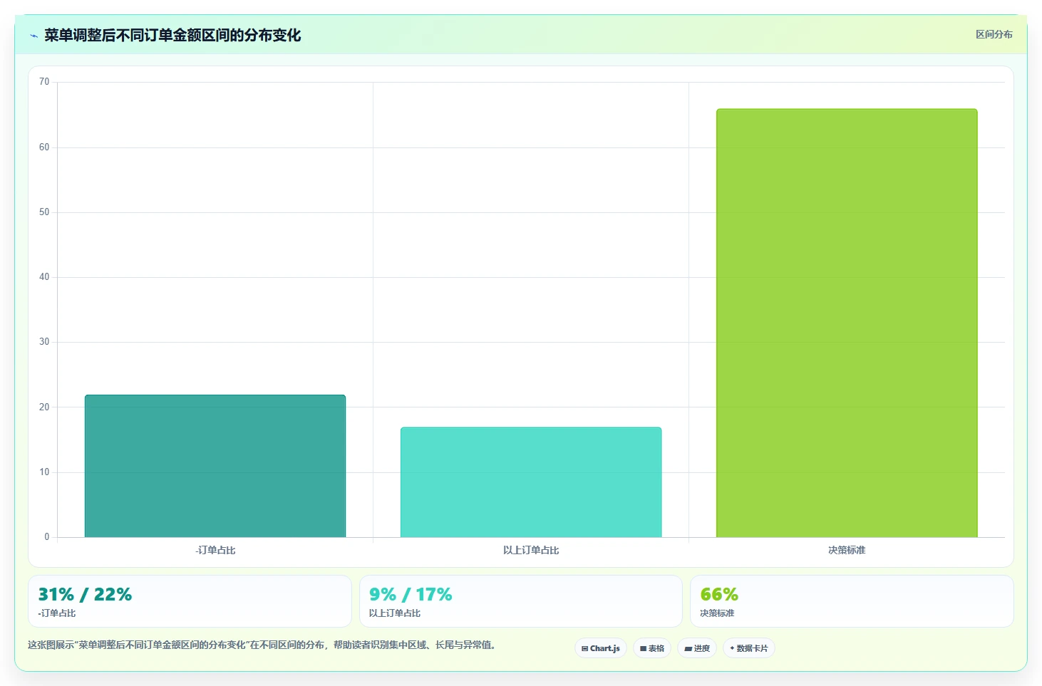This screenshot has height=686, width=1042.
Task: Open the 31% / 22% data card
Action: (x=190, y=601)
